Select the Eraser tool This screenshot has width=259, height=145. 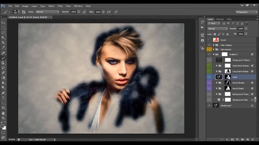tap(3, 72)
